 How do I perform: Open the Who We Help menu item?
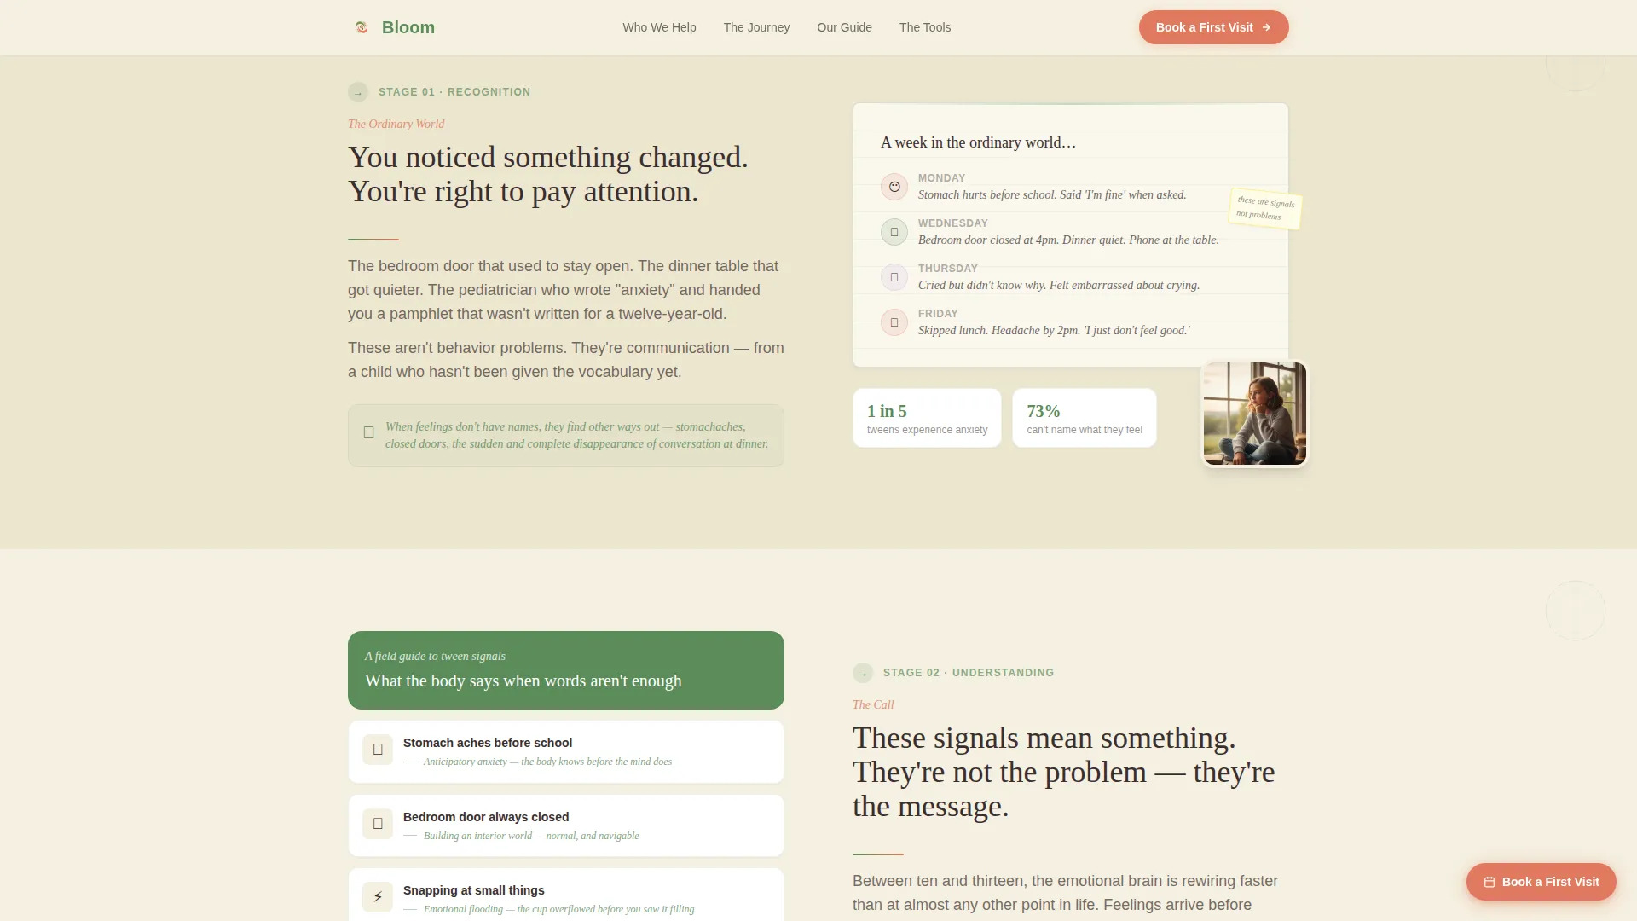coord(659,27)
